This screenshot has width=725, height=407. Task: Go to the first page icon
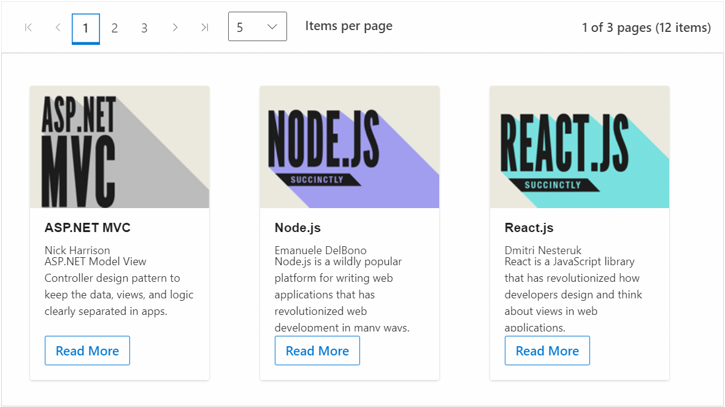click(x=28, y=28)
